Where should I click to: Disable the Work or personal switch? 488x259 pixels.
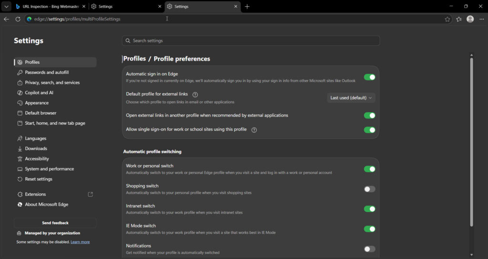pos(369,169)
